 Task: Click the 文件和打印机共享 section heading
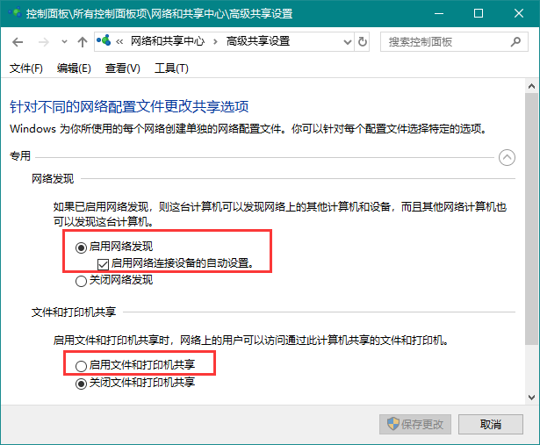[x=74, y=312]
